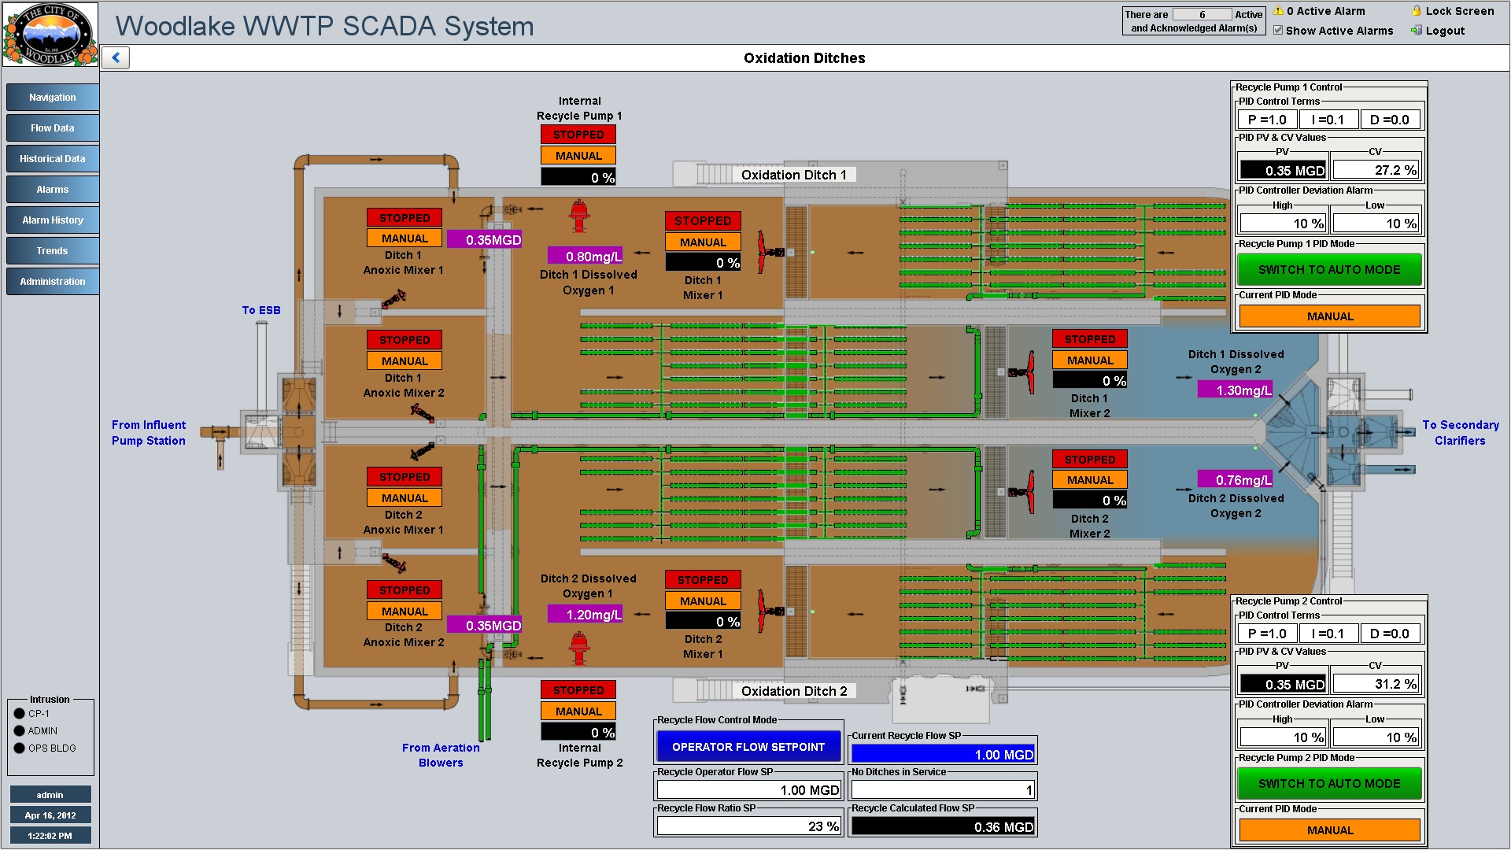Screen dimensions: 1511x850
Task: Click the back arrow button
Action: click(x=116, y=57)
